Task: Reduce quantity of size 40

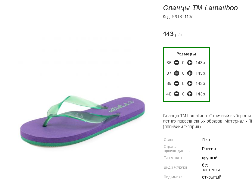Action: pos(177,94)
